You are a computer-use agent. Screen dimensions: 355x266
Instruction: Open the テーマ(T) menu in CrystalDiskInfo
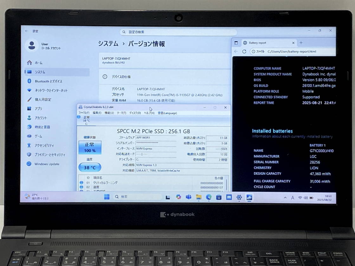(121, 113)
